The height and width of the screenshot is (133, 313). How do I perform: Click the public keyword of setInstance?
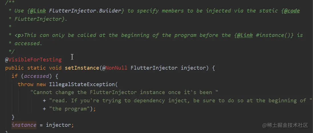click(15, 68)
